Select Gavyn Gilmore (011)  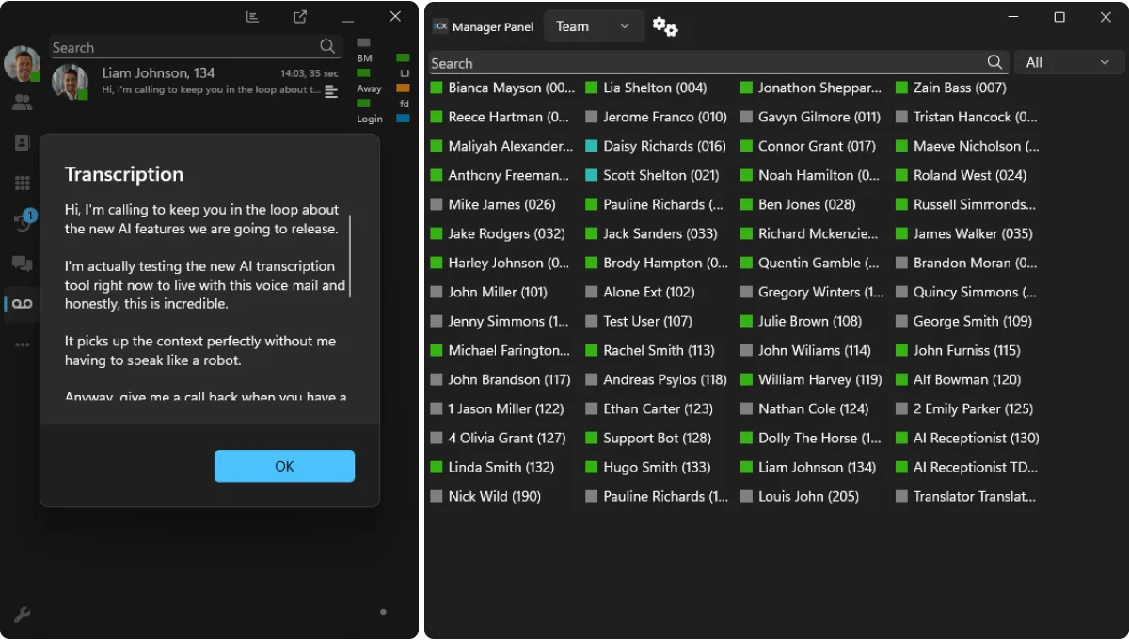pyautogui.click(x=810, y=117)
